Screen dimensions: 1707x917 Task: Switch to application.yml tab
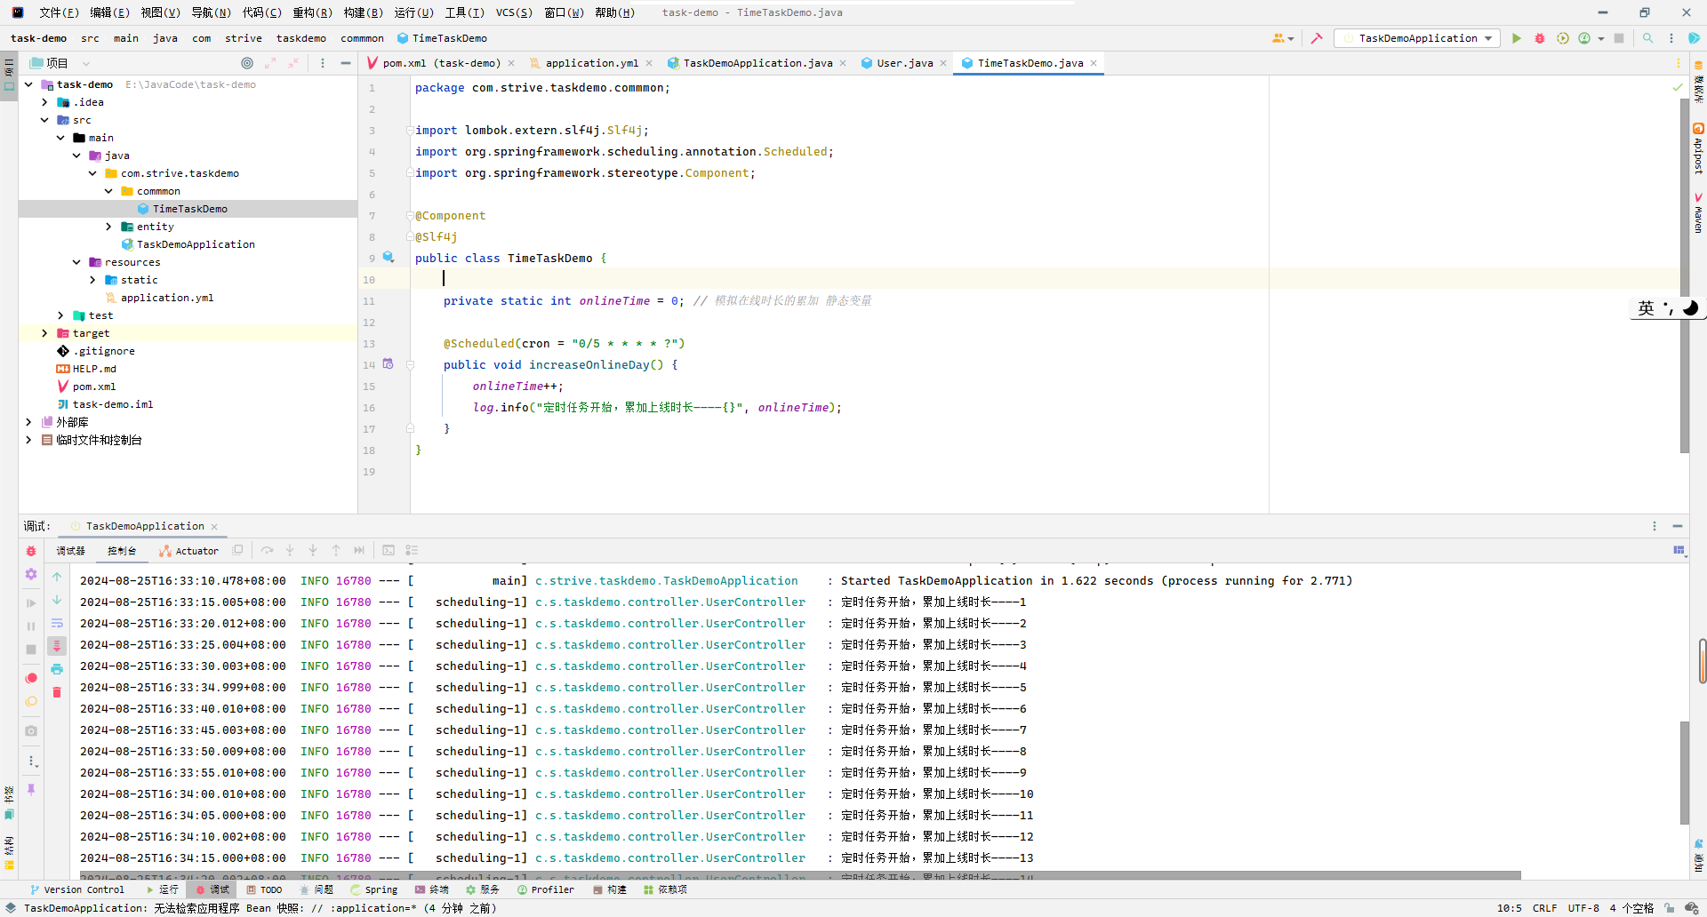pyautogui.click(x=591, y=63)
